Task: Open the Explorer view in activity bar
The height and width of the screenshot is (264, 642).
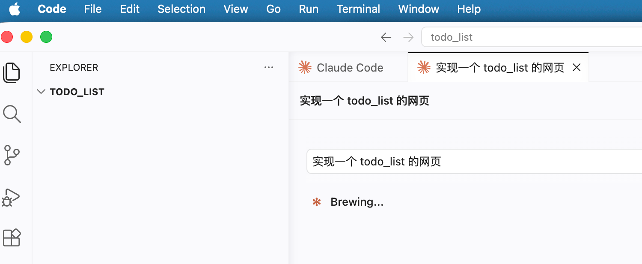Action: pos(12,72)
